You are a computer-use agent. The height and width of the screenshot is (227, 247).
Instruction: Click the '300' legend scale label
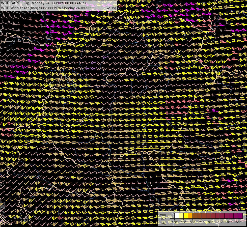click(x=183, y=222)
